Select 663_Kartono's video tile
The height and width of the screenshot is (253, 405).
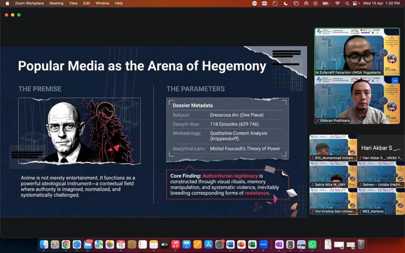pos(381,201)
